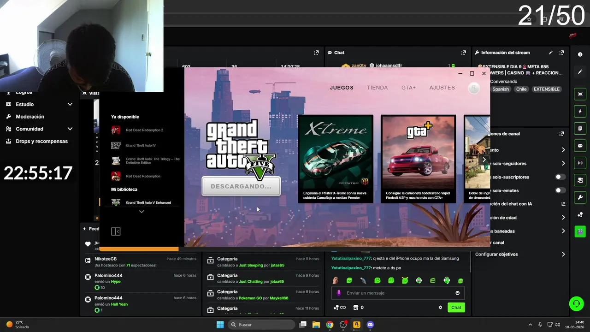The height and width of the screenshot is (332, 590).
Task: Select GTA: The Trilogy Definitive Edition
Action: pos(145,161)
